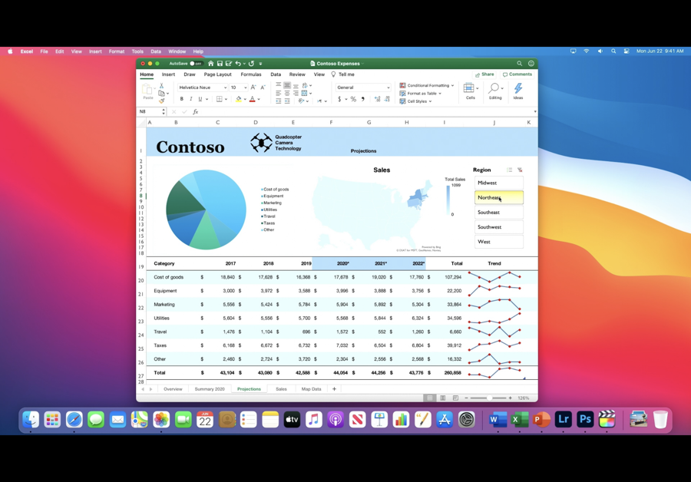
Task: Click the Save icon in the title bar
Action: pyautogui.click(x=220, y=64)
